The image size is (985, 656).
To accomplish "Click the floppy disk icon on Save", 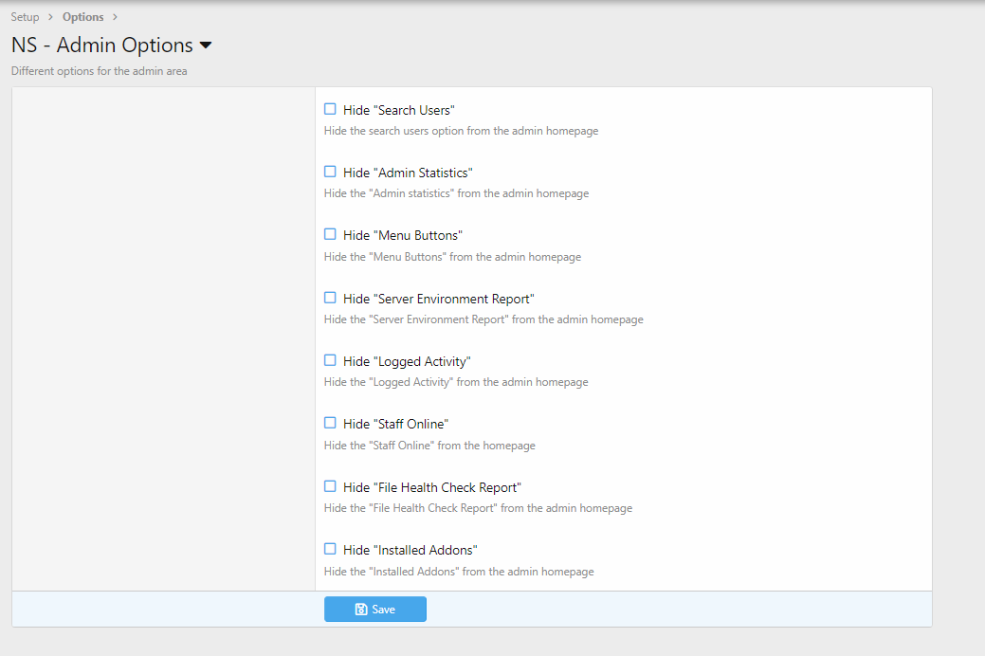I will pyautogui.click(x=361, y=610).
